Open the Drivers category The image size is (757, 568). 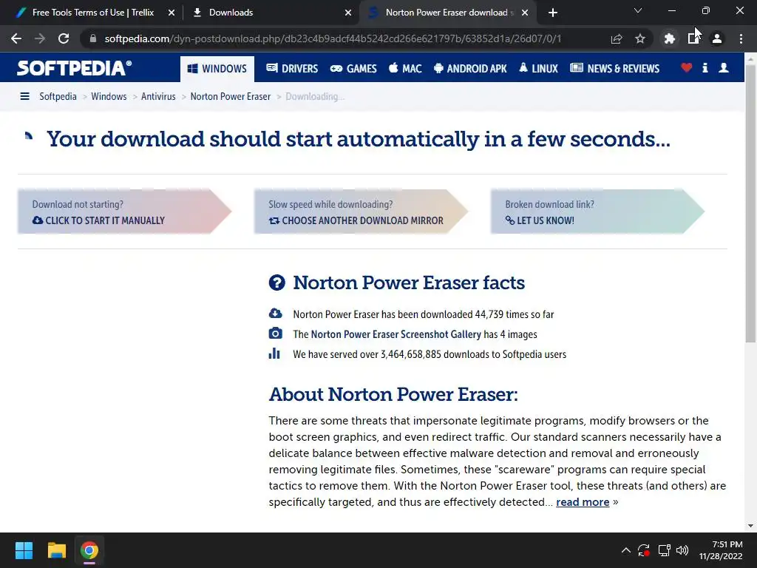(292, 69)
